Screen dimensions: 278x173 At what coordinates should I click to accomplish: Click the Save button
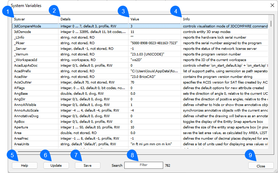pyautogui.click(x=88, y=165)
